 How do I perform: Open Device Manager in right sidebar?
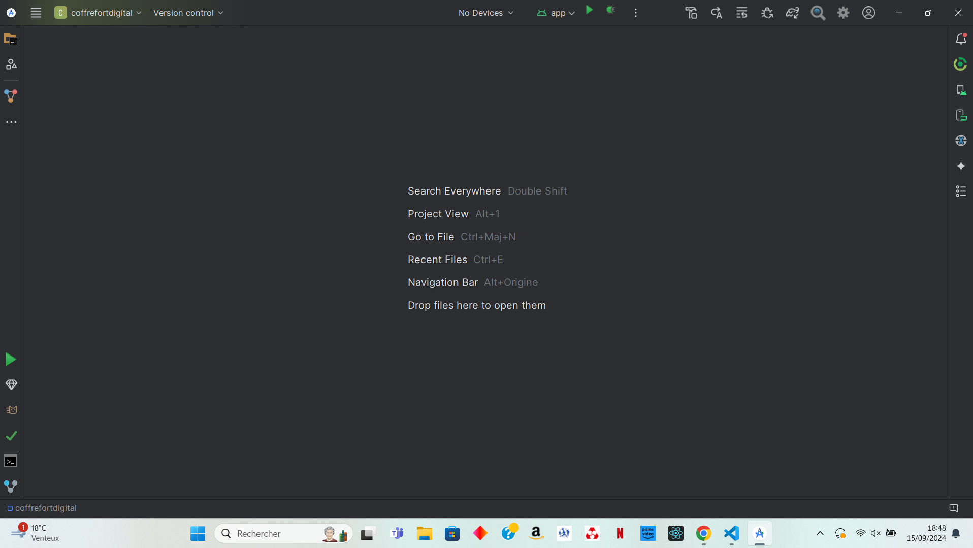(x=960, y=90)
